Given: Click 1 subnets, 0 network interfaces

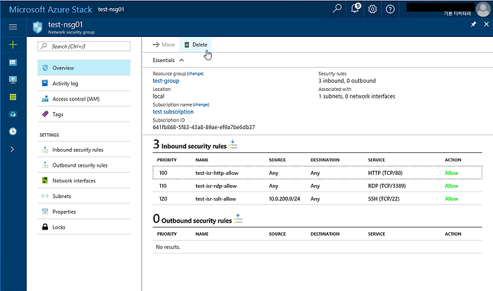Looking at the screenshot, I should 357,96.
